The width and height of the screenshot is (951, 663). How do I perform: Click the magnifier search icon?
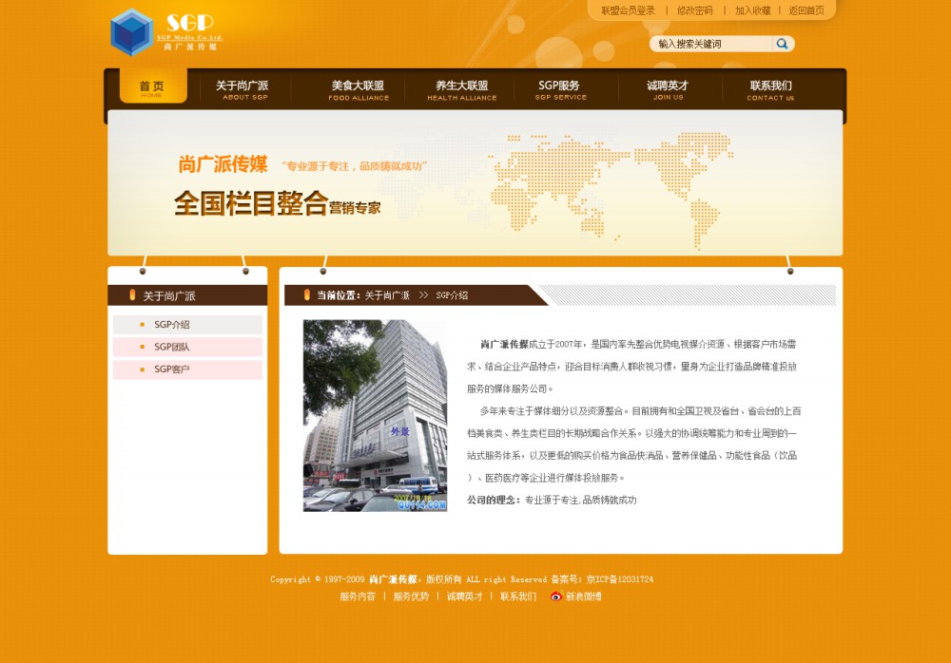[x=782, y=43]
